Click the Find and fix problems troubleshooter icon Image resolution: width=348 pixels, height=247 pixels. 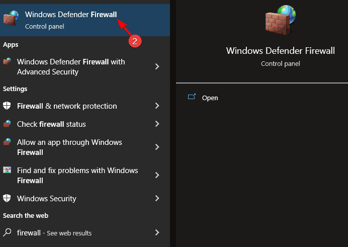7,171
